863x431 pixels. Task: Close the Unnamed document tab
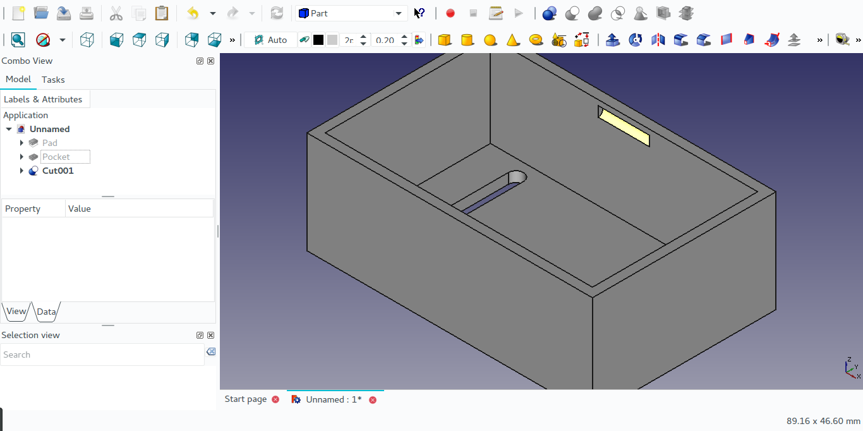373,399
